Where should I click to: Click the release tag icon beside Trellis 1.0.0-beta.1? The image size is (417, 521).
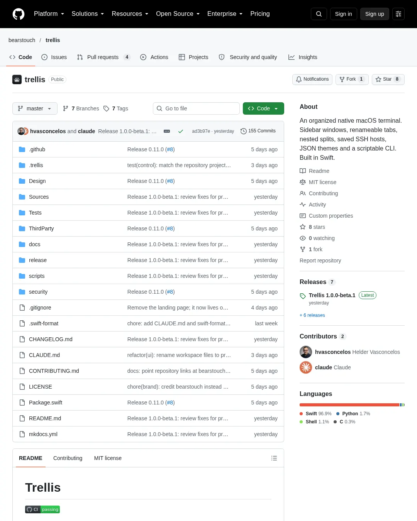tap(303, 296)
